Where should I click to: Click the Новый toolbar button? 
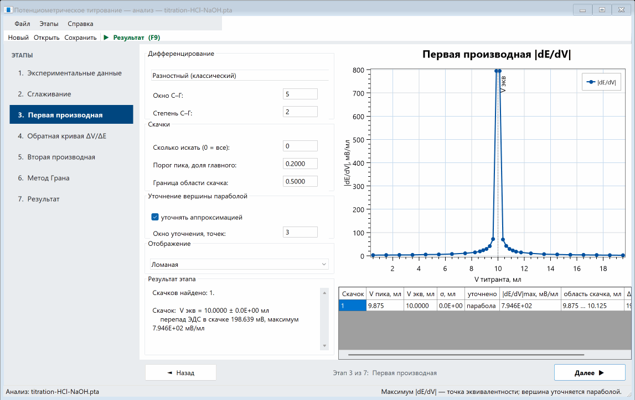pyautogui.click(x=18, y=38)
